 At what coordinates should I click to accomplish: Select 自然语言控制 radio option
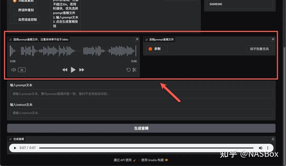click(15, 20)
